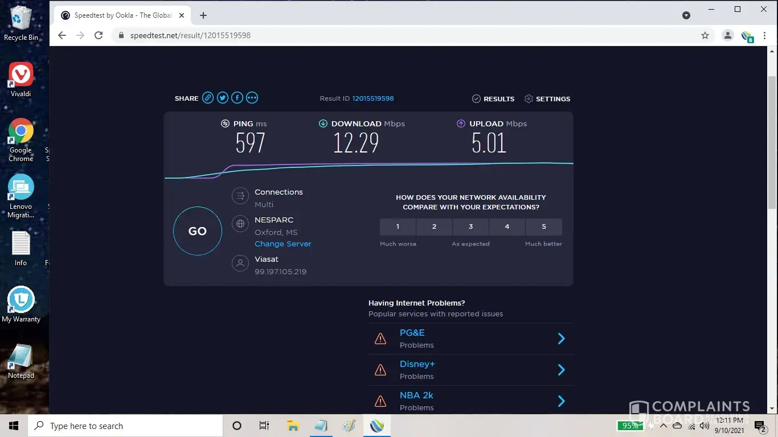
Task: Open Speedtest SETTINGS
Action: pos(547,99)
